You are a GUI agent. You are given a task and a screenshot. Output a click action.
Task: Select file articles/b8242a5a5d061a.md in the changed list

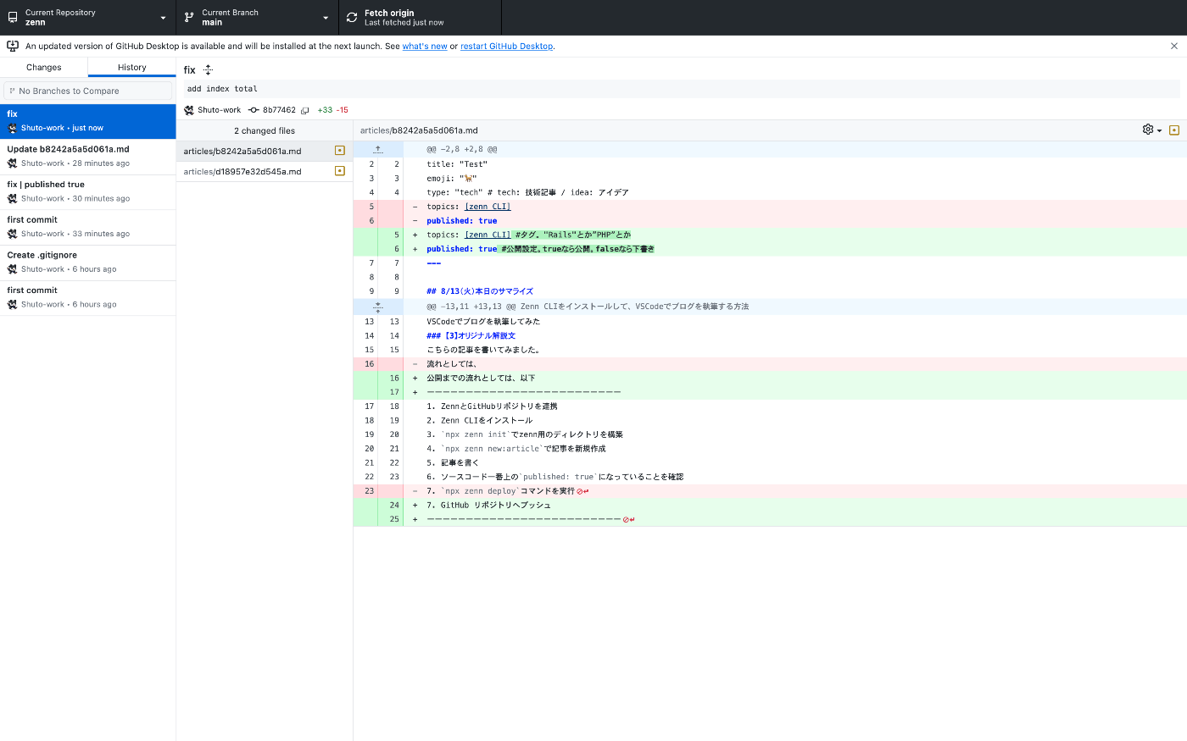coord(265,151)
